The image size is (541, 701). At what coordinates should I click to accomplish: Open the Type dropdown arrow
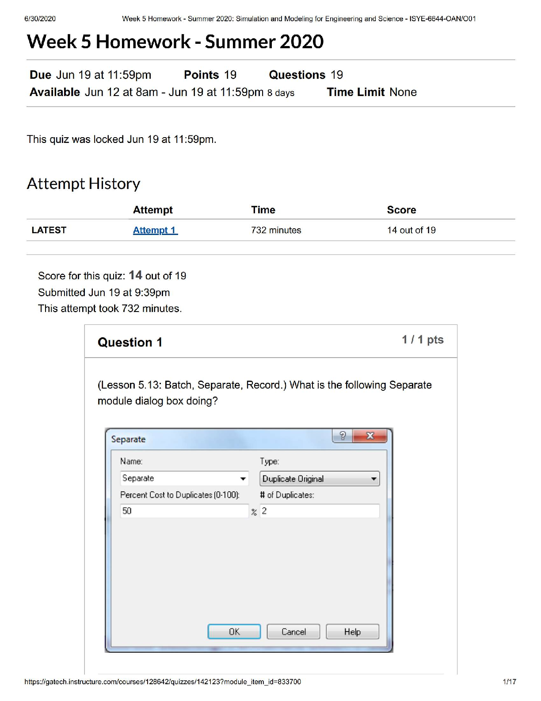tap(373, 479)
